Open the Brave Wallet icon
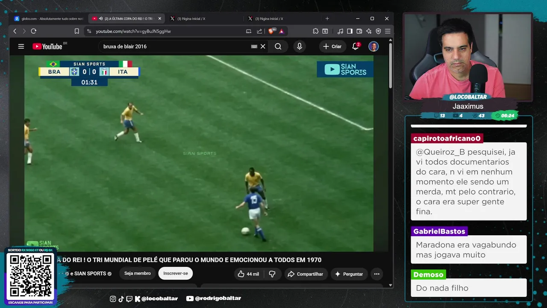This screenshot has height=308, width=547. [359, 31]
